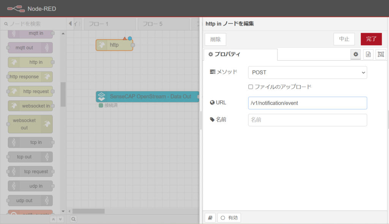389x224 pixels.
Task: Select the tcp request palette node
Action: tap(30, 171)
